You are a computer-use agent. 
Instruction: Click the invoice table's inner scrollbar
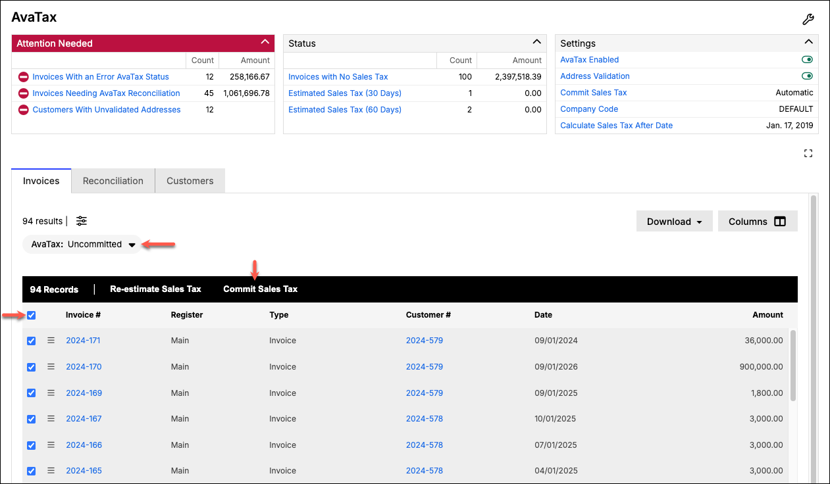(x=793, y=365)
